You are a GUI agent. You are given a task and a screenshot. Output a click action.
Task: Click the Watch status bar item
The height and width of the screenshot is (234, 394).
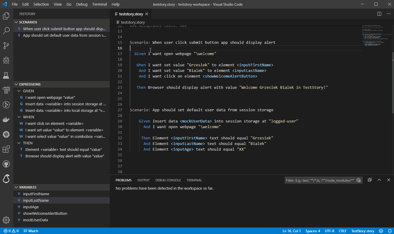[x=31, y=231]
